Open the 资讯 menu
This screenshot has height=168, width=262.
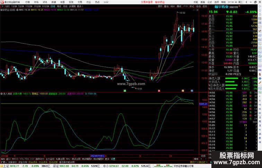(45, 2)
